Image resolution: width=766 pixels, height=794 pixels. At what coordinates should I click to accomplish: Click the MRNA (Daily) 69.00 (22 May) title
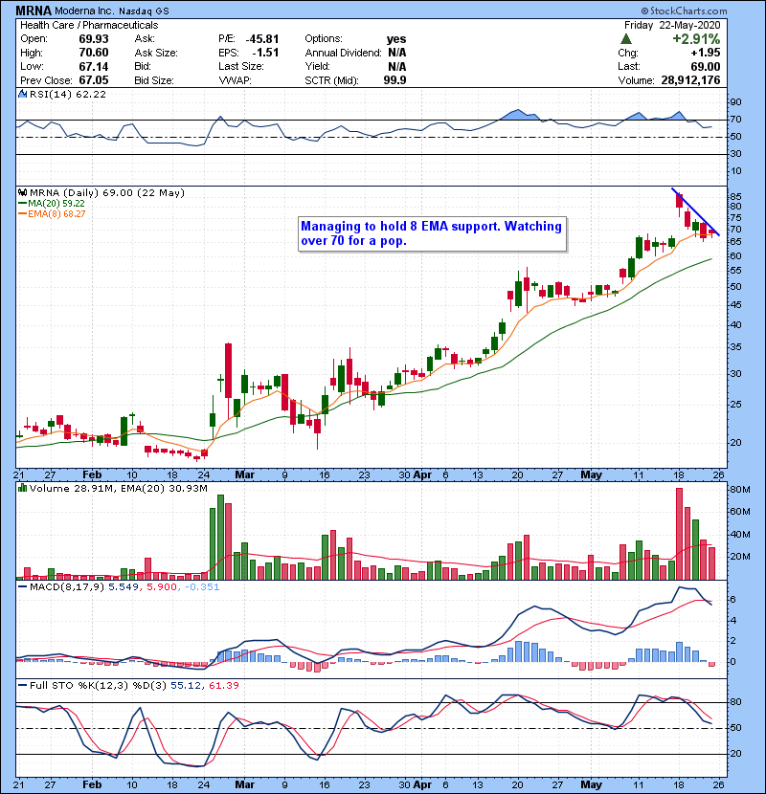[107, 193]
